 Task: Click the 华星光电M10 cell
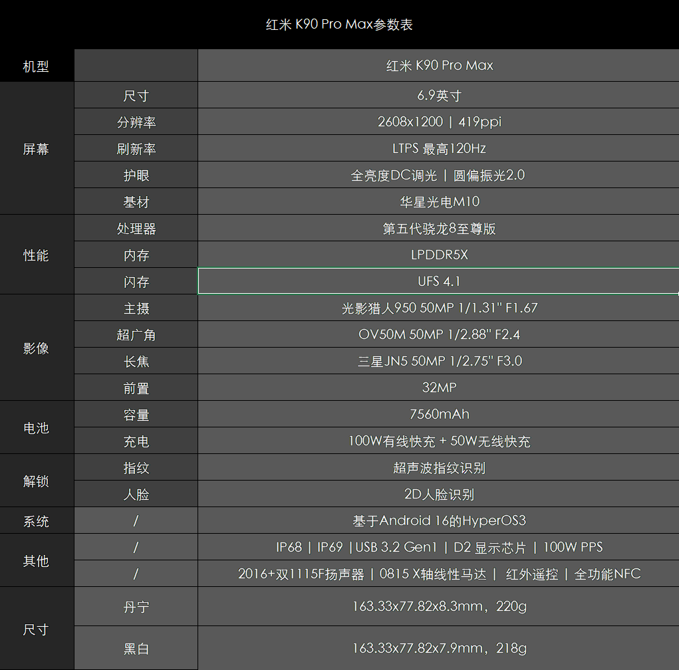(438, 201)
